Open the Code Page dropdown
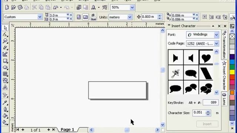237x133 pixels. (216, 44)
